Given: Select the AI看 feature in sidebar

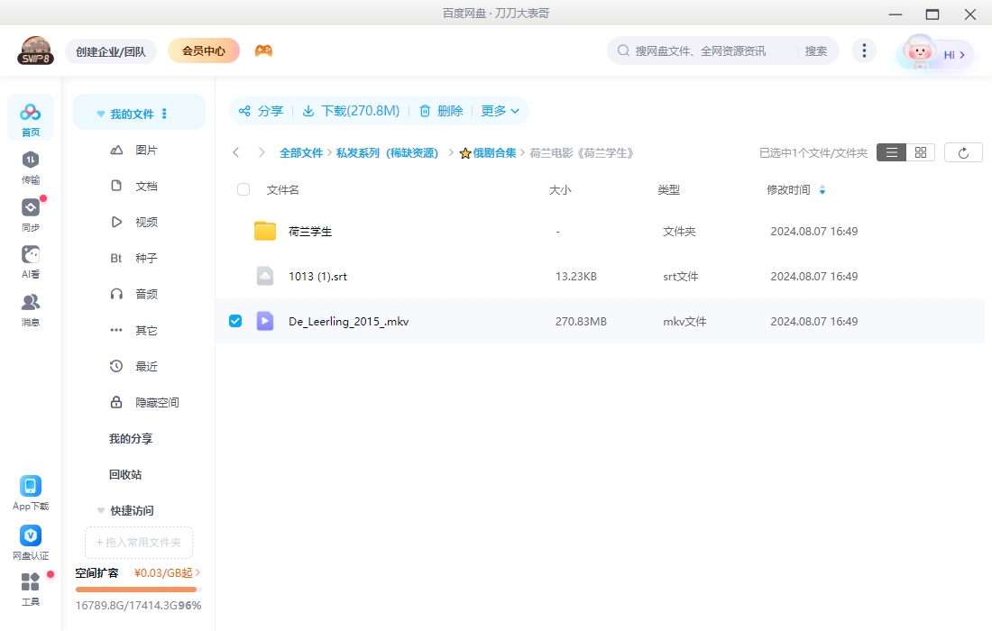Looking at the screenshot, I should point(30,262).
